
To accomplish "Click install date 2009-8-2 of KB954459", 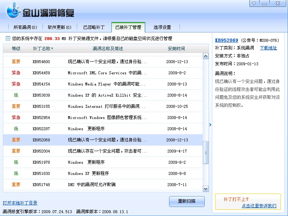I will (177, 73).
